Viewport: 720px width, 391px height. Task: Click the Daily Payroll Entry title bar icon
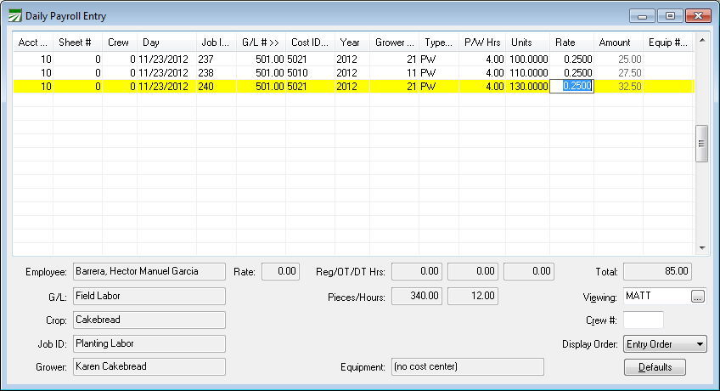15,16
